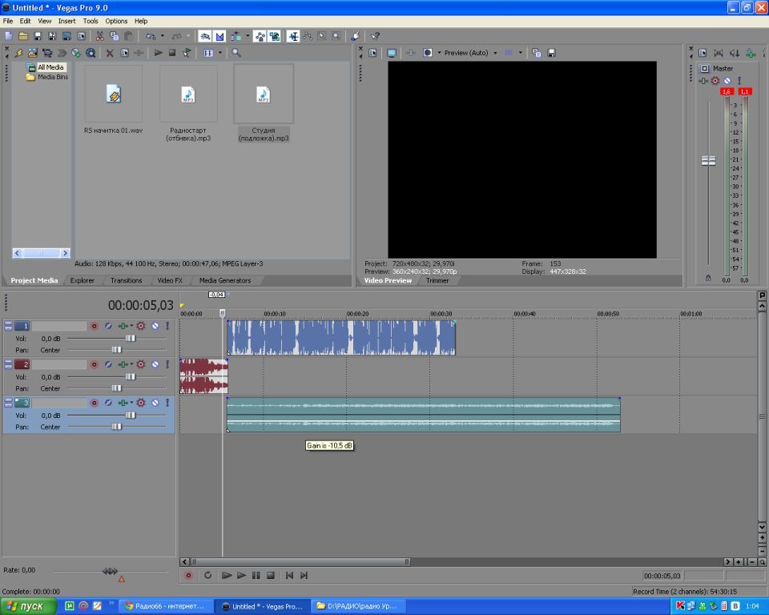The image size is (769, 615).
Task: Toggle Lock Envelopes to Events button
Action: 260,36
